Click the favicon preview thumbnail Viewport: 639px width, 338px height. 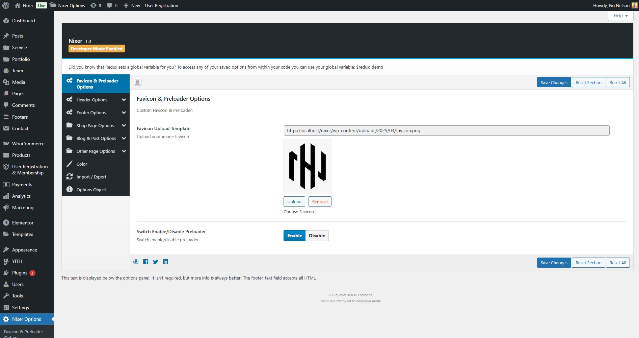(308, 166)
